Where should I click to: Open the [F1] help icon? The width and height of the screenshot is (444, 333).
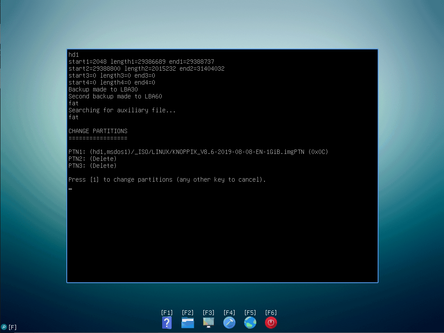167,323
